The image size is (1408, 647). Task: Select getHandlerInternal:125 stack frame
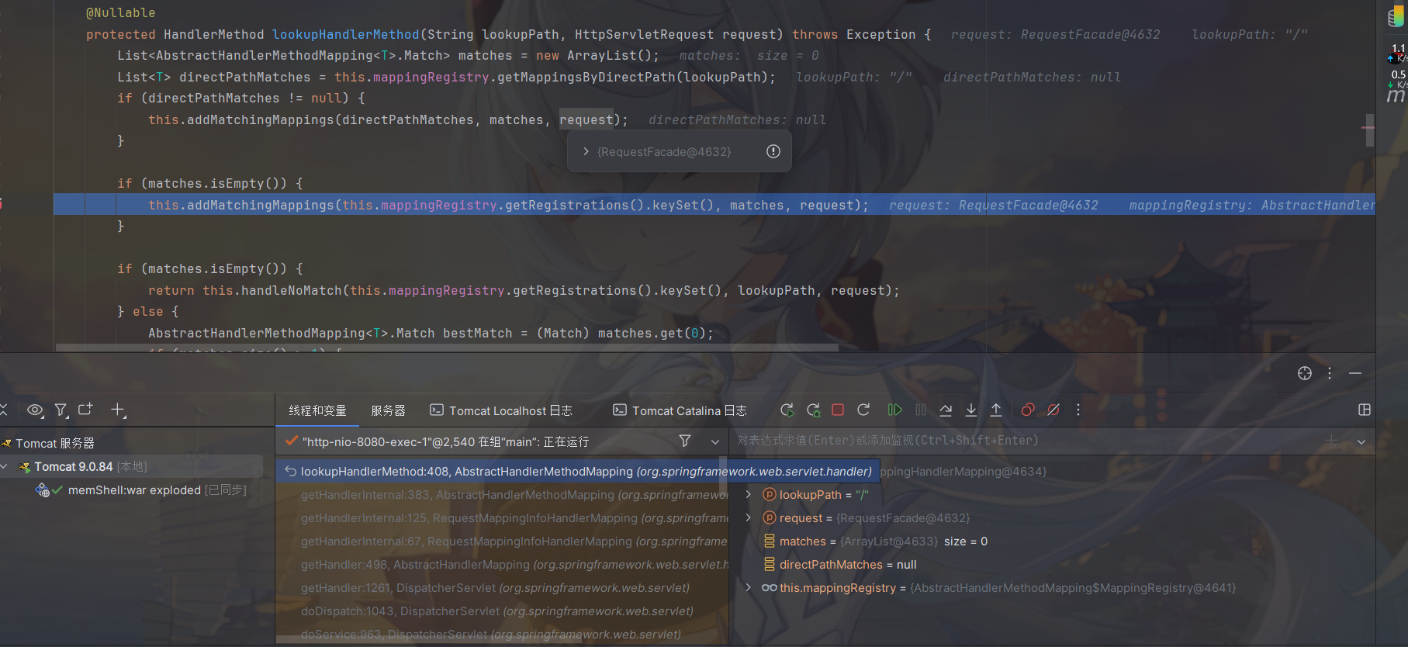pos(502,517)
